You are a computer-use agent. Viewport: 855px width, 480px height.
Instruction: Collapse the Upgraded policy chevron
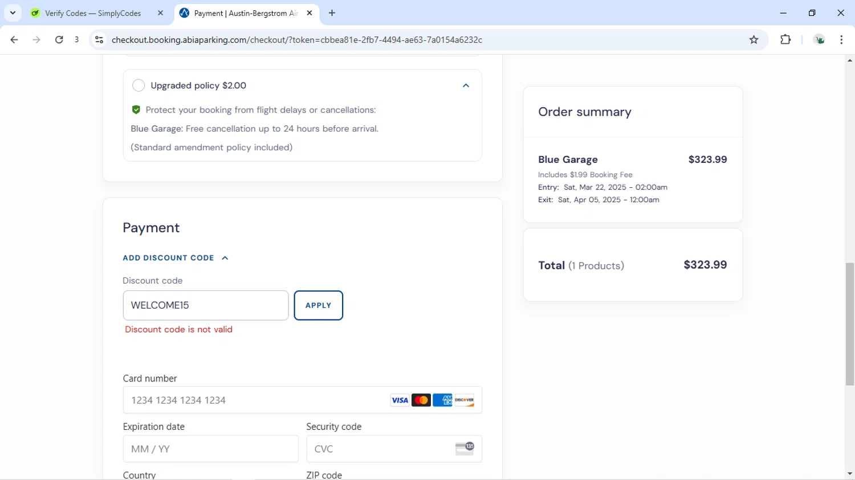[x=466, y=85]
